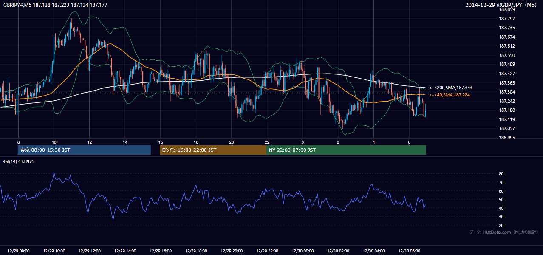This screenshot has height=255, width=543.
Task: Select the NY 22:00-07:00 JST session bar
Action: point(346,150)
